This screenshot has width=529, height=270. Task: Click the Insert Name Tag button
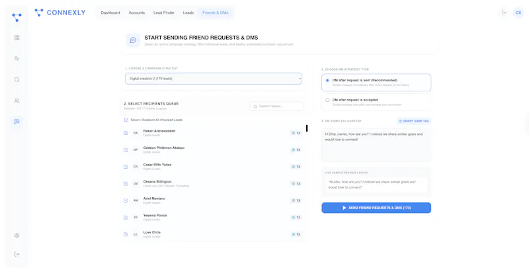[414, 121]
